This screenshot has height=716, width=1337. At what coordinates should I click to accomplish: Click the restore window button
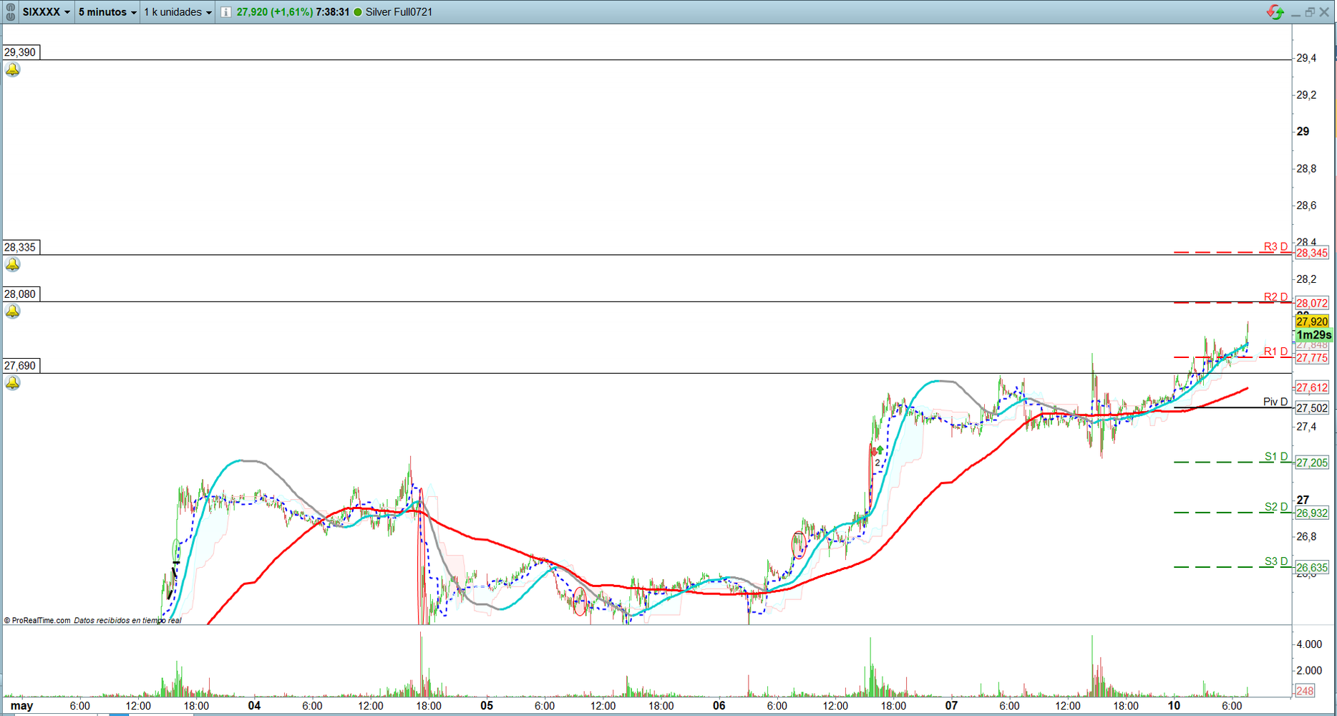pyautogui.click(x=1310, y=12)
